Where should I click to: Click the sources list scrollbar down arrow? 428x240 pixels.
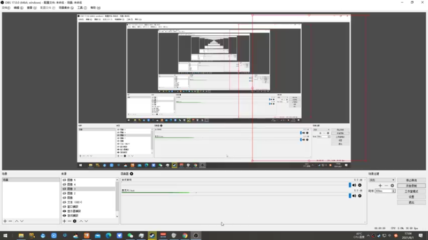[117, 217]
